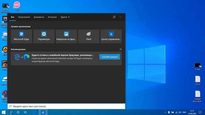Switch to the Документы tab
This screenshot has width=205, height=115.
(39, 17)
